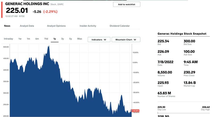Image resolution: width=212 pixels, height=117 pixels.
Task: Click the Add to watchlist button
Action: coord(127,4)
